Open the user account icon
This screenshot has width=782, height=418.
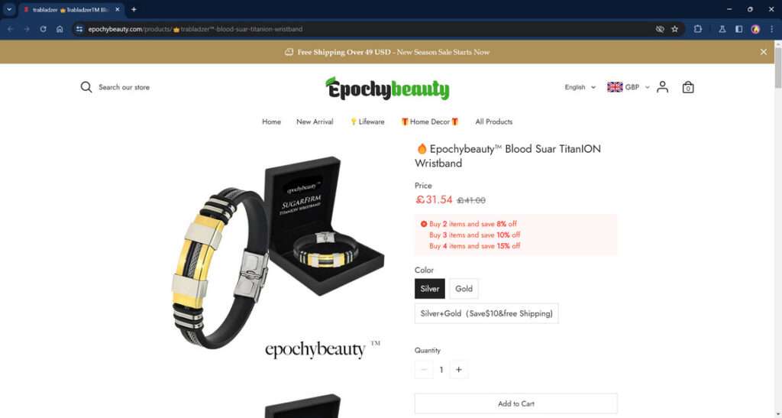pos(662,87)
